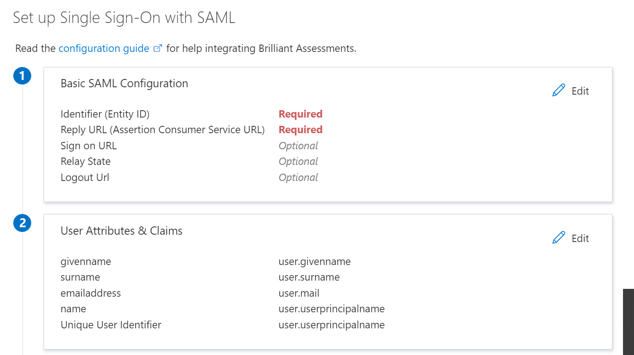Screen dimensions: 634x355
Task: Click the Relay State Optional value
Action: click(x=298, y=161)
